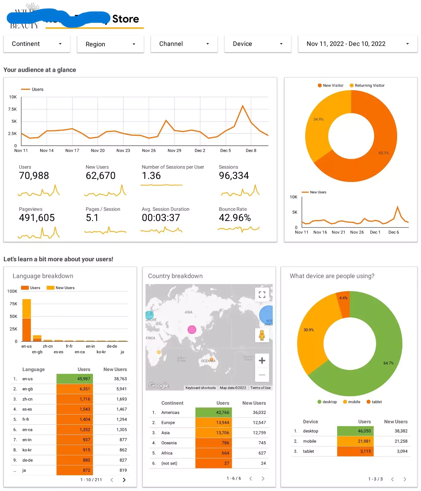Open the date range picker Nov 11 - Dec 10
Screen dimensions: 421x491
[x=358, y=44]
